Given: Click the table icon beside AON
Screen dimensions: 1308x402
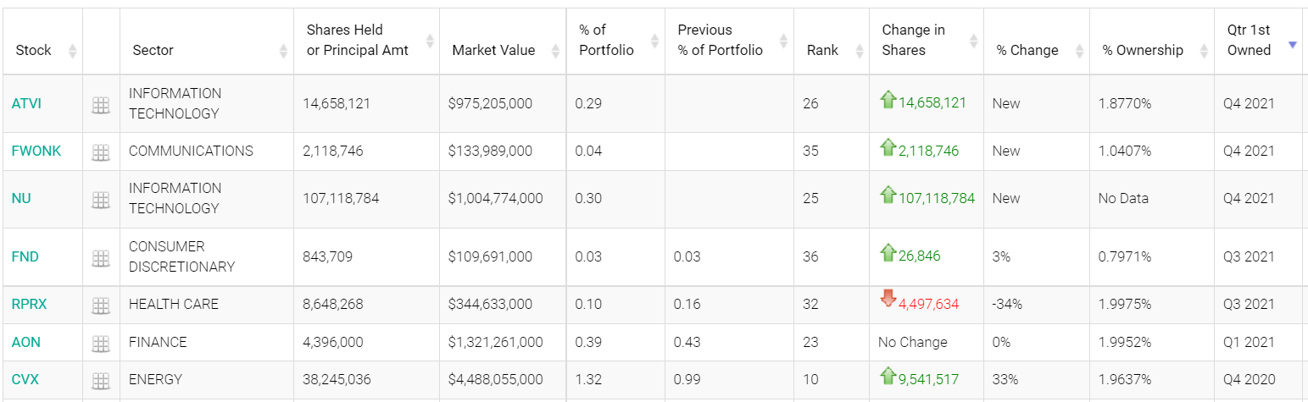Looking at the screenshot, I should pos(101,344).
